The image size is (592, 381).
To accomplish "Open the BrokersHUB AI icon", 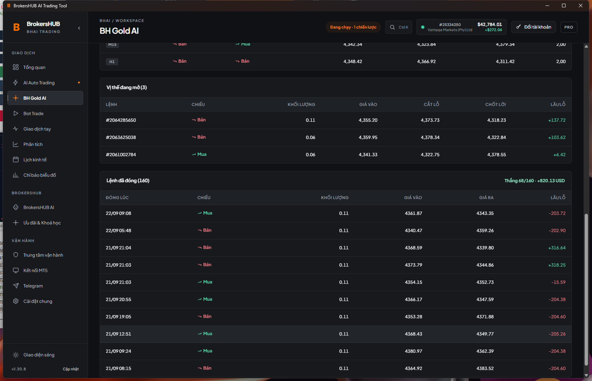I will coord(16,207).
